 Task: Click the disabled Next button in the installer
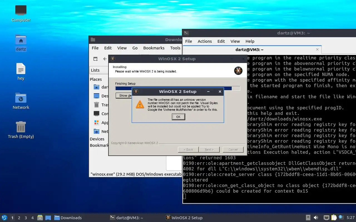(209, 150)
